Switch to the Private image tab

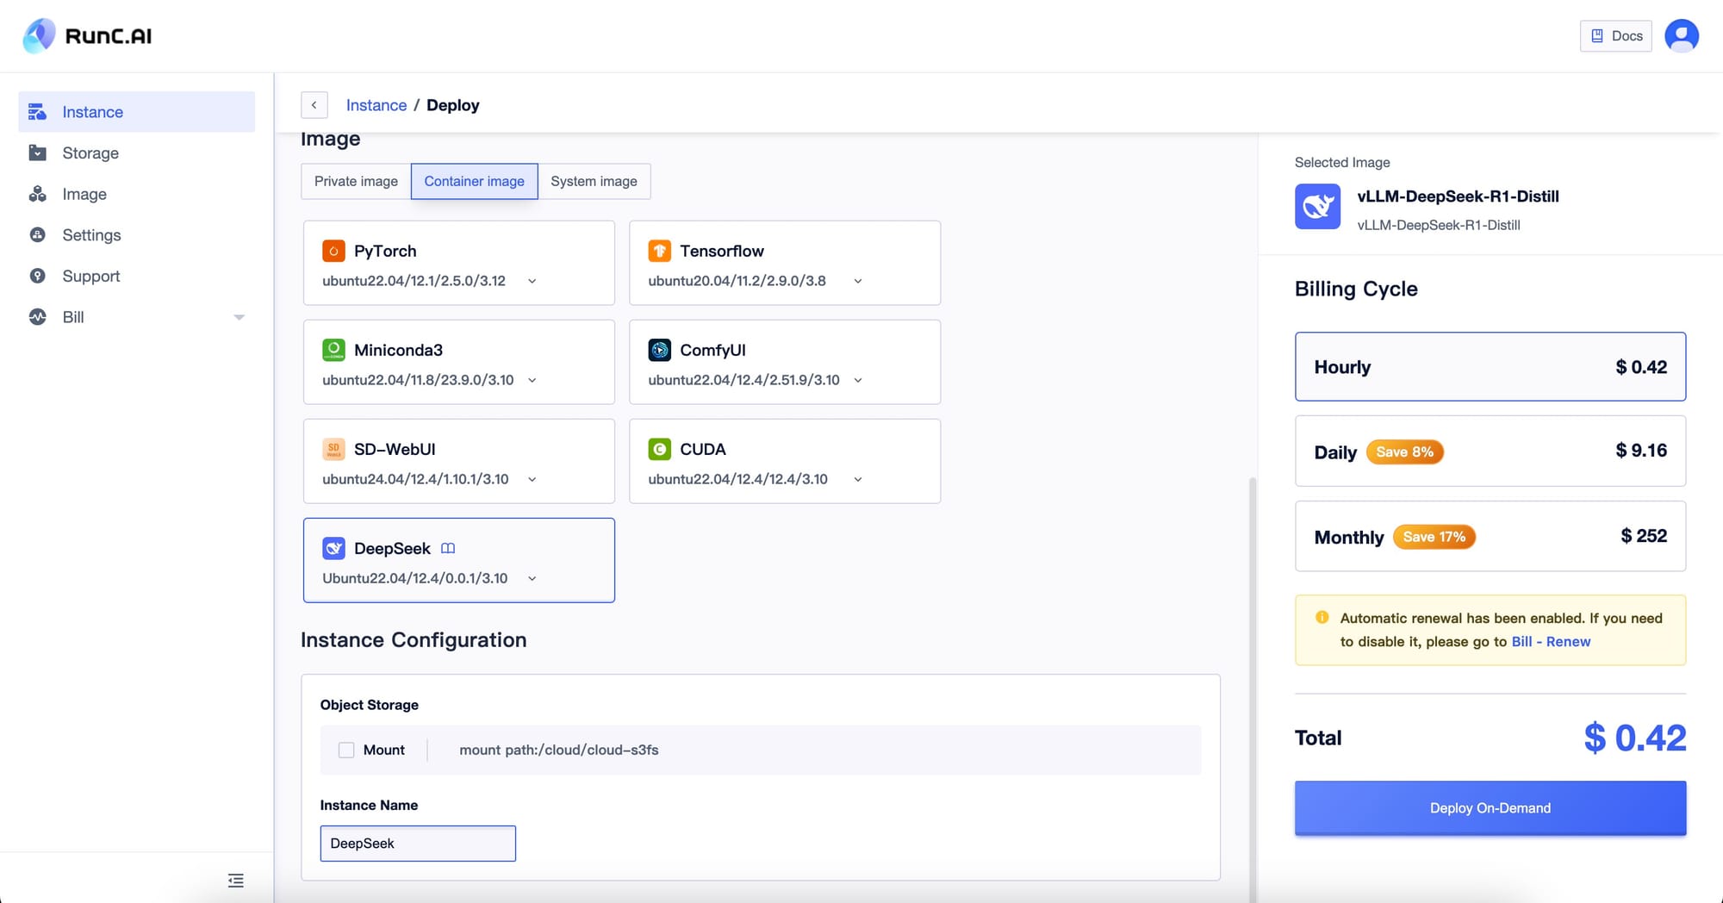[x=356, y=181]
